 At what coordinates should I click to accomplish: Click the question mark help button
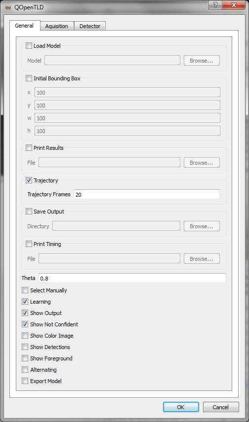pyautogui.click(x=215, y=5)
